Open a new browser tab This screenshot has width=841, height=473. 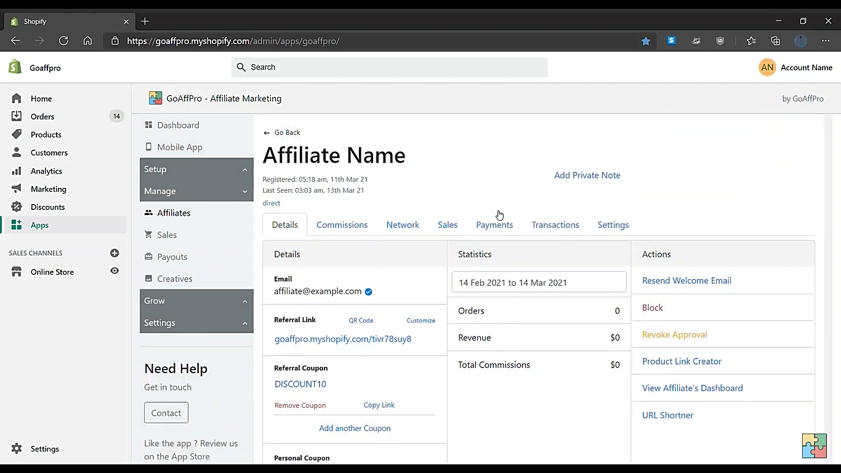[145, 22]
